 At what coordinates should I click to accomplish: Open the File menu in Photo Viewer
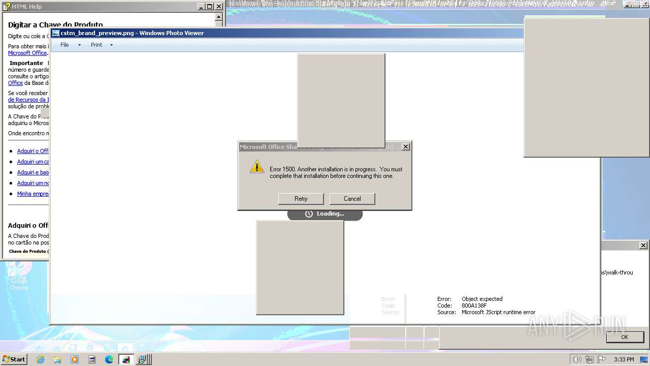(64, 45)
